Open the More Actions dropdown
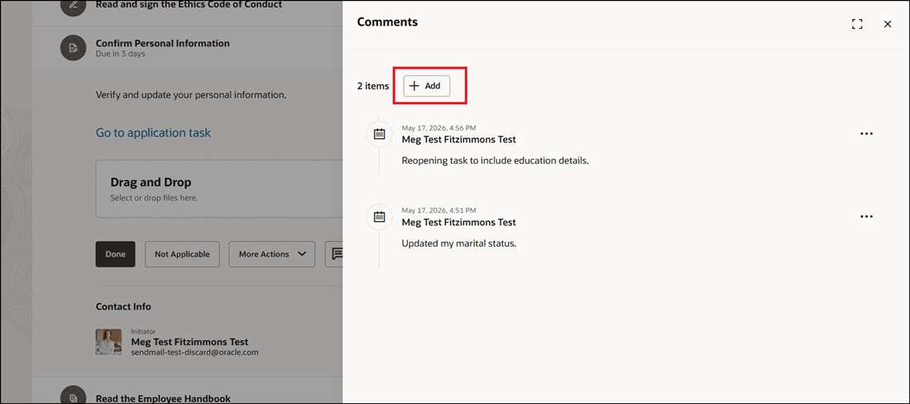This screenshot has width=910, height=404. point(272,254)
